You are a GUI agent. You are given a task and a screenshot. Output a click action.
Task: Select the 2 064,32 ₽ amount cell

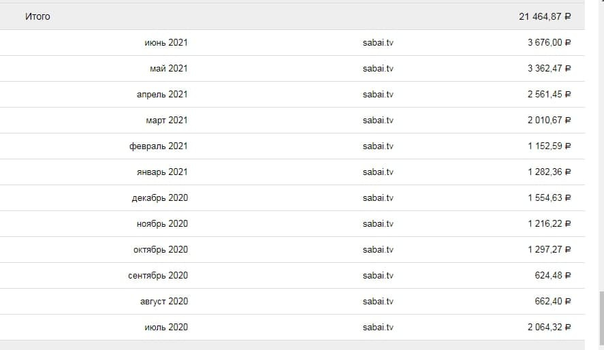click(x=548, y=327)
